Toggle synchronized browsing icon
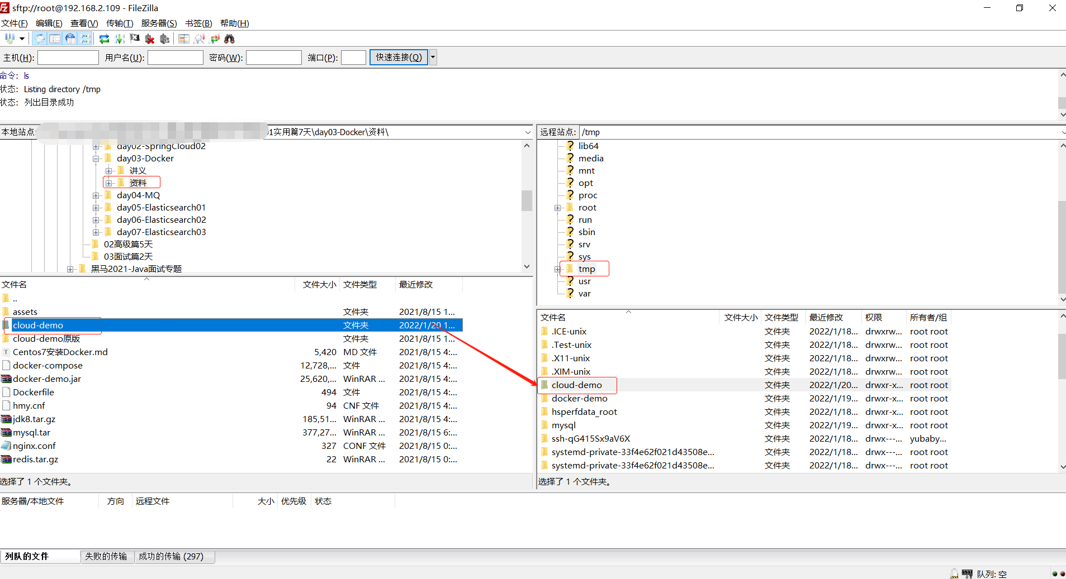The image size is (1066, 579). click(215, 39)
